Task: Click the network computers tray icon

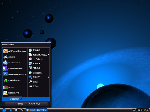Action: pyautogui.click(x=139, y=110)
